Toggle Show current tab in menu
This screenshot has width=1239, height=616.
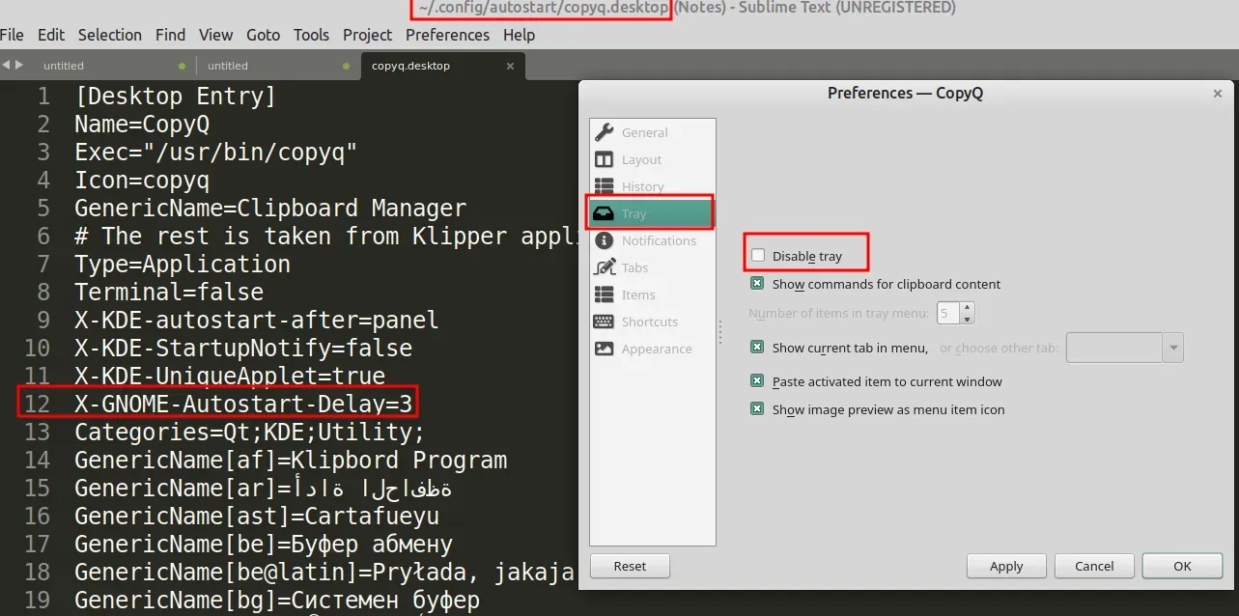coord(757,348)
